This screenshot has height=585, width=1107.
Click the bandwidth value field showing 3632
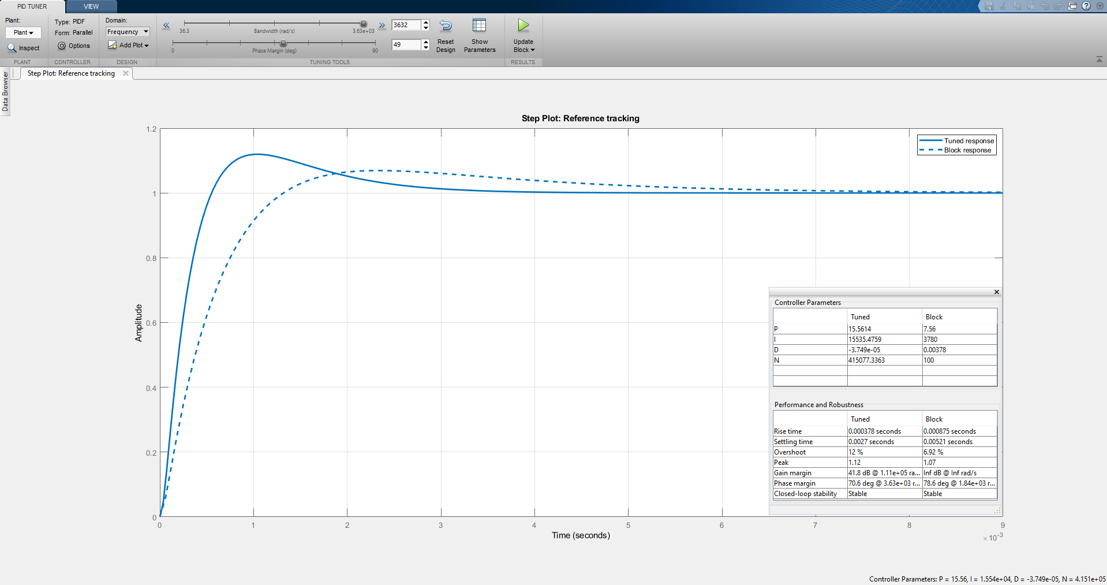(406, 25)
